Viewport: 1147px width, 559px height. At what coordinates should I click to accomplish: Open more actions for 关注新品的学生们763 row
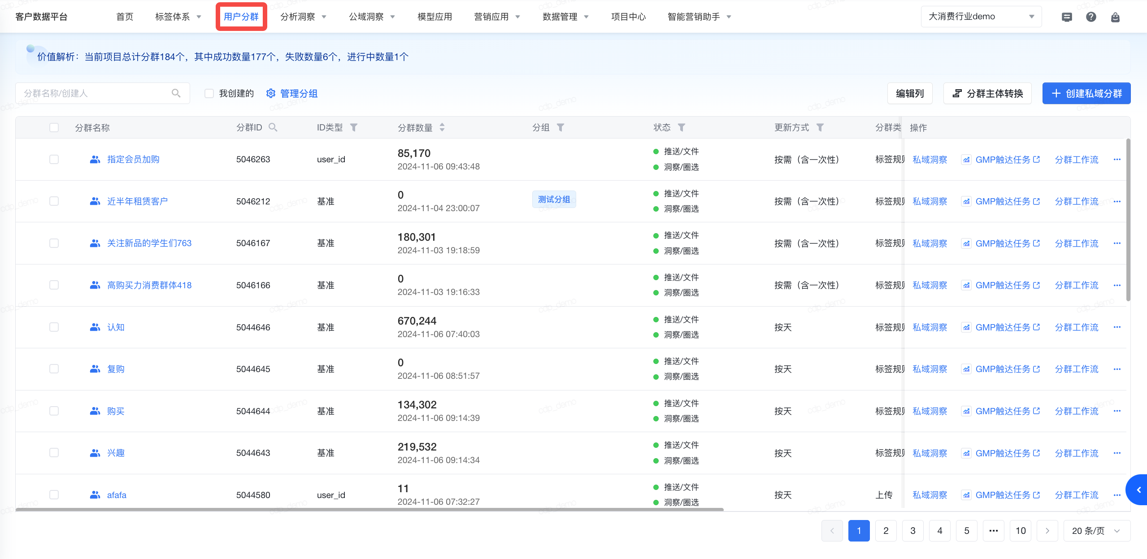[x=1117, y=243]
